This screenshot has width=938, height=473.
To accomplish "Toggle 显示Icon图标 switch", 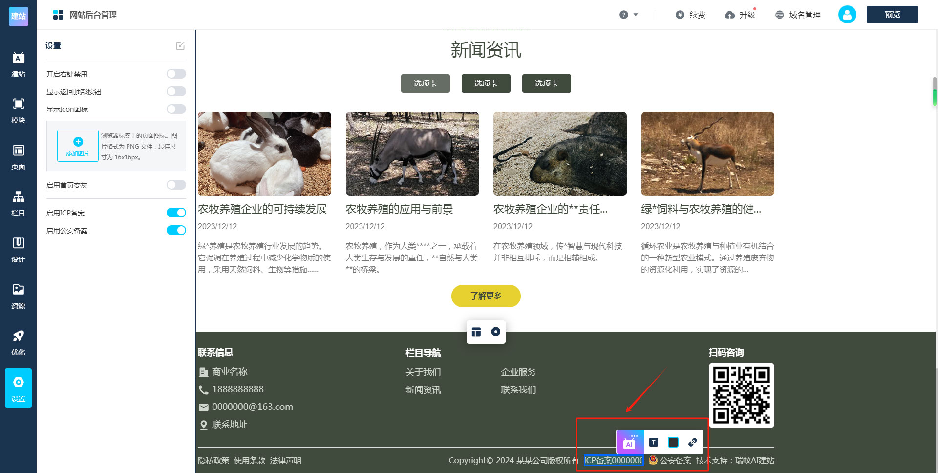I will coord(176,109).
